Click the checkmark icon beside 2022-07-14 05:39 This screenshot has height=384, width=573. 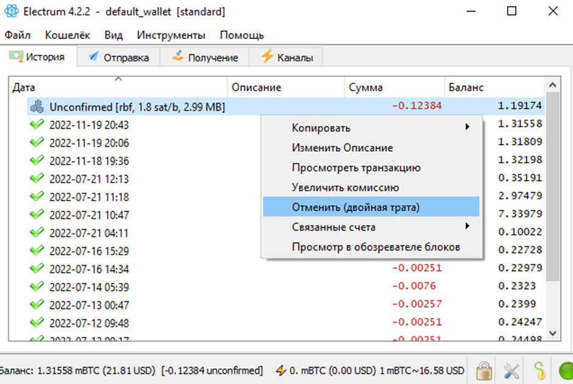[37, 287]
